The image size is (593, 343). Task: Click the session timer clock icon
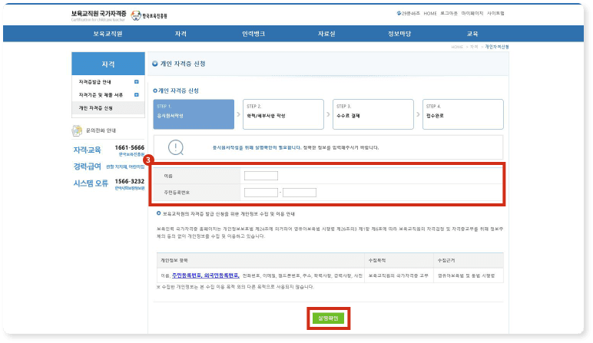click(399, 13)
